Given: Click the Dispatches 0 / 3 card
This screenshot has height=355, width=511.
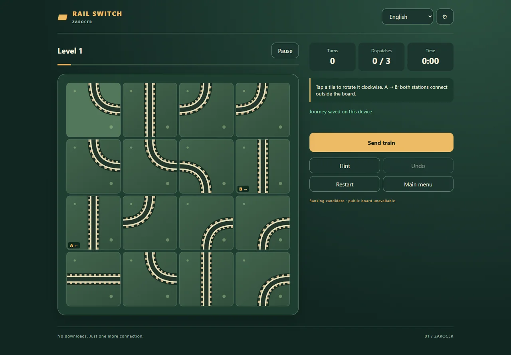Looking at the screenshot, I should pyautogui.click(x=381, y=57).
